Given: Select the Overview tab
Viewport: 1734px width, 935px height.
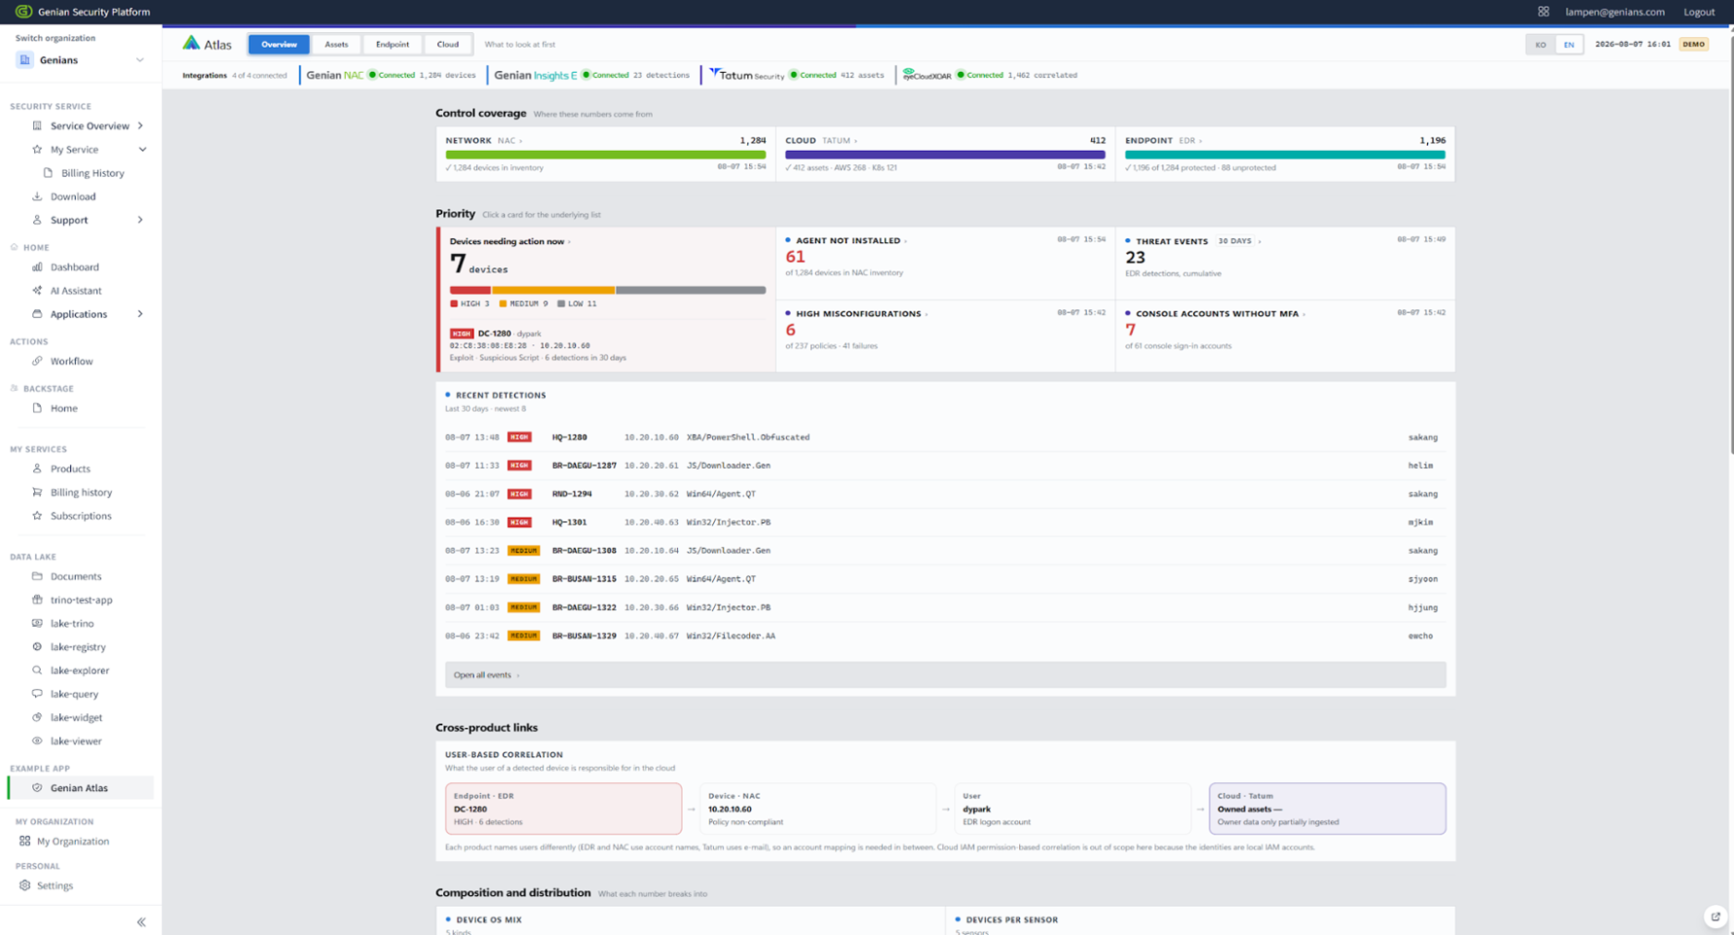Looking at the screenshot, I should coord(279,45).
